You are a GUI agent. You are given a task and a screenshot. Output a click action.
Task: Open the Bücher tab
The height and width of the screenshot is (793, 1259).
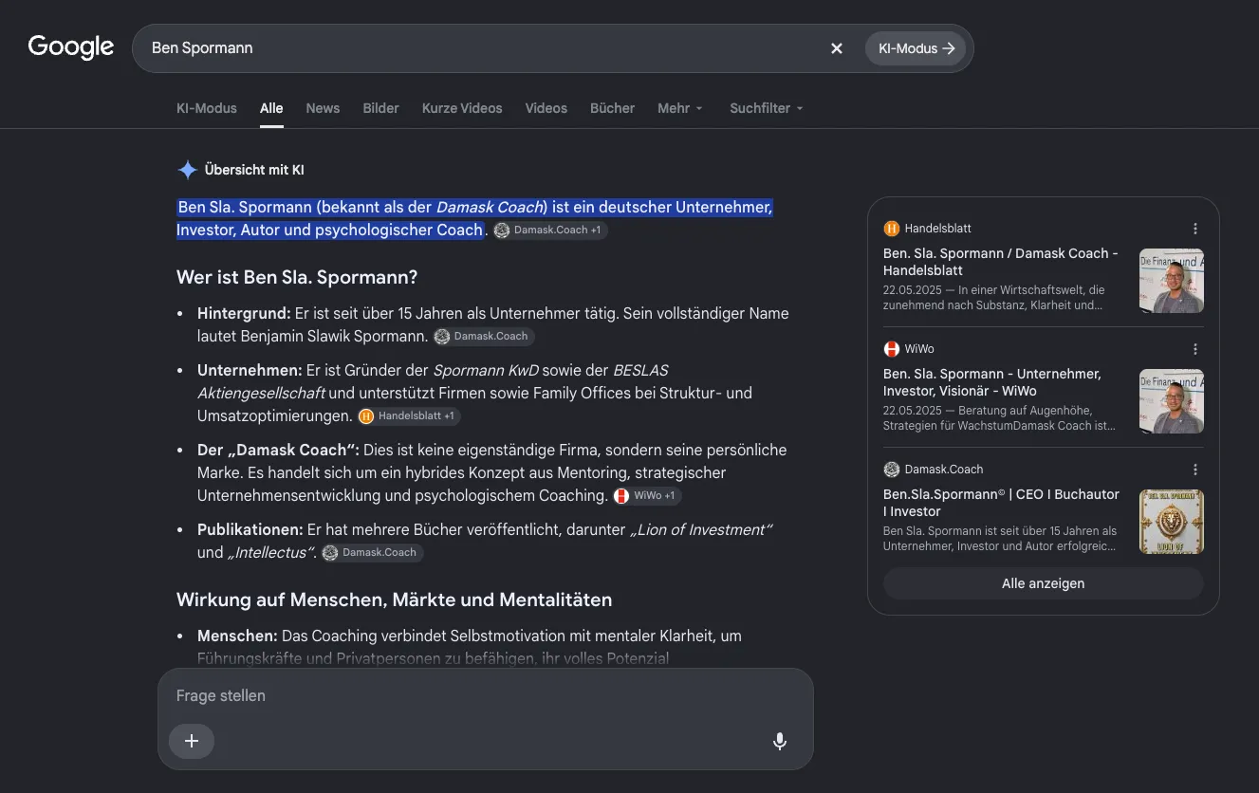(612, 108)
